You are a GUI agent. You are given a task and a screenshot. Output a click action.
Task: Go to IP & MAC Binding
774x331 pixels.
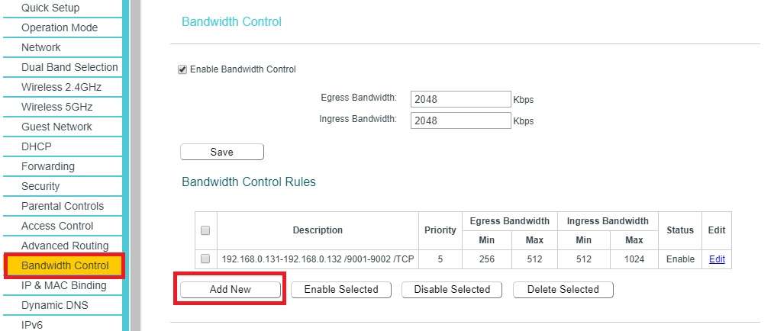(64, 285)
